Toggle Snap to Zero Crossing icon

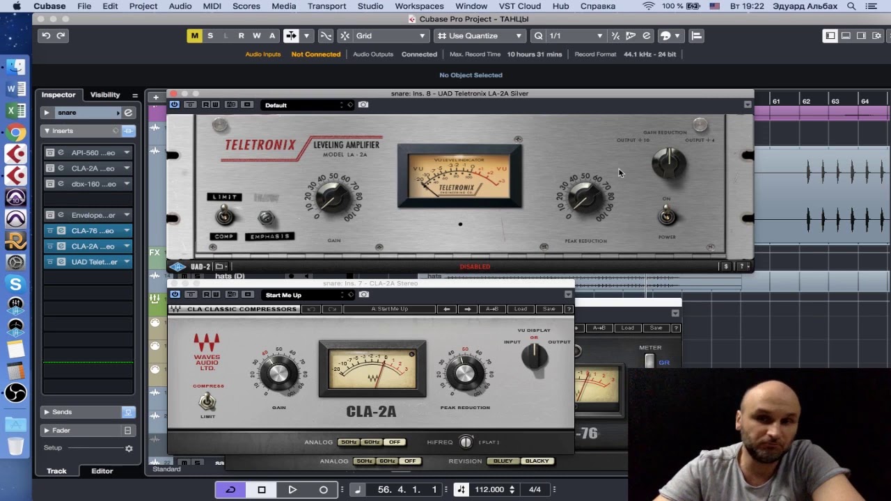(x=325, y=35)
